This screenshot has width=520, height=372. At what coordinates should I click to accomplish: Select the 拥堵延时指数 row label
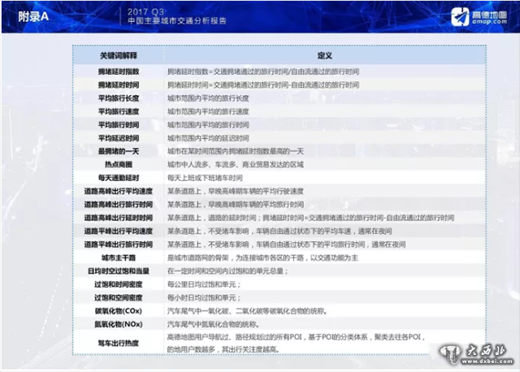pyautogui.click(x=119, y=71)
